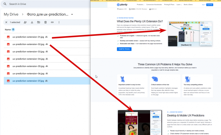Click heading What Does the Plerdy UX Extension Do?
This screenshot has width=221, height=135.
(x=140, y=21)
